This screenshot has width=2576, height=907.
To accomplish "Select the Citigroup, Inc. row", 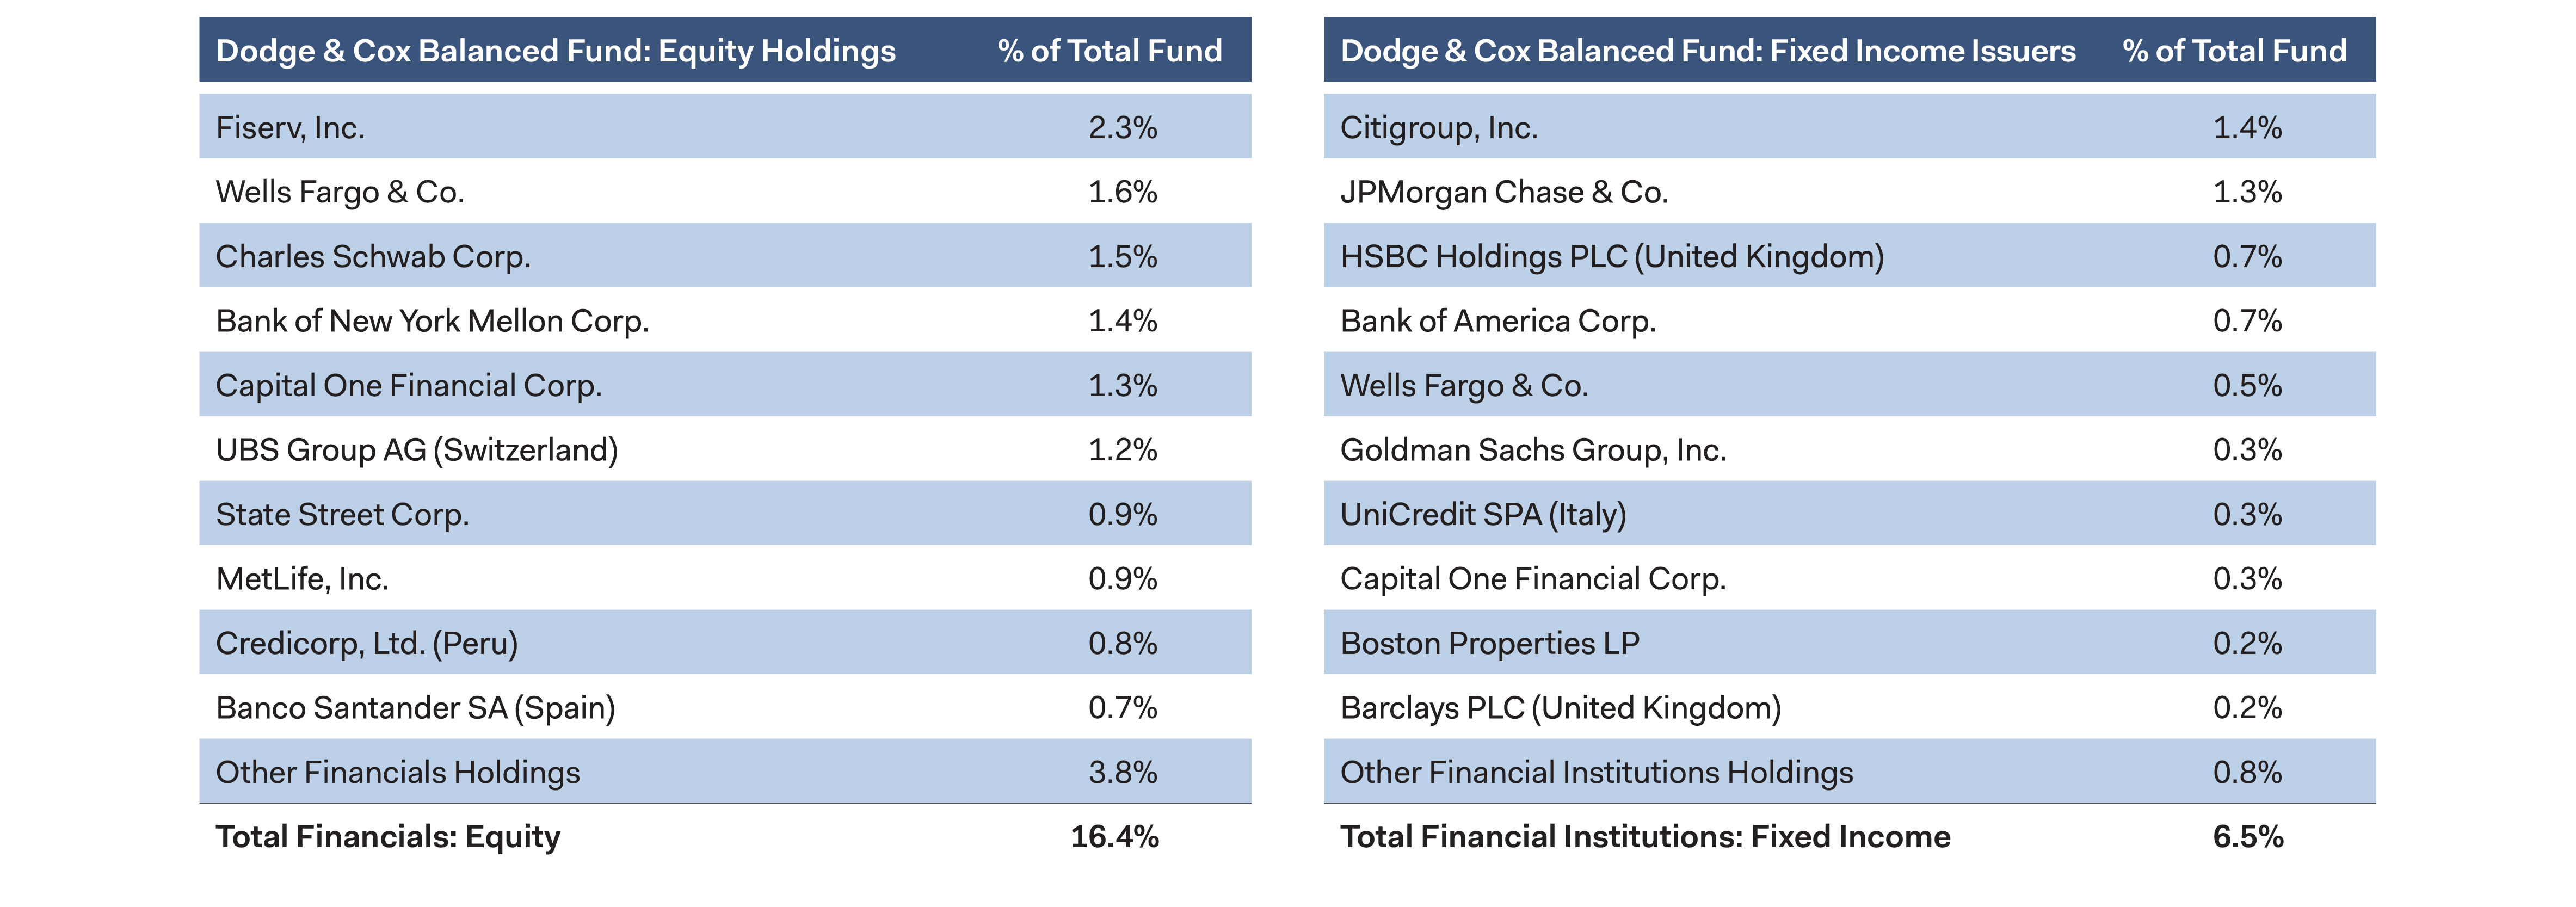I will click(x=1438, y=128).
